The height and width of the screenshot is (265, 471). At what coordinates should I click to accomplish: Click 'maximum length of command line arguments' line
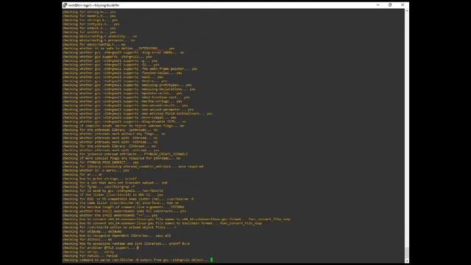[x=123, y=207]
